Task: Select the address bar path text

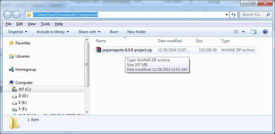Action: (x=65, y=15)
